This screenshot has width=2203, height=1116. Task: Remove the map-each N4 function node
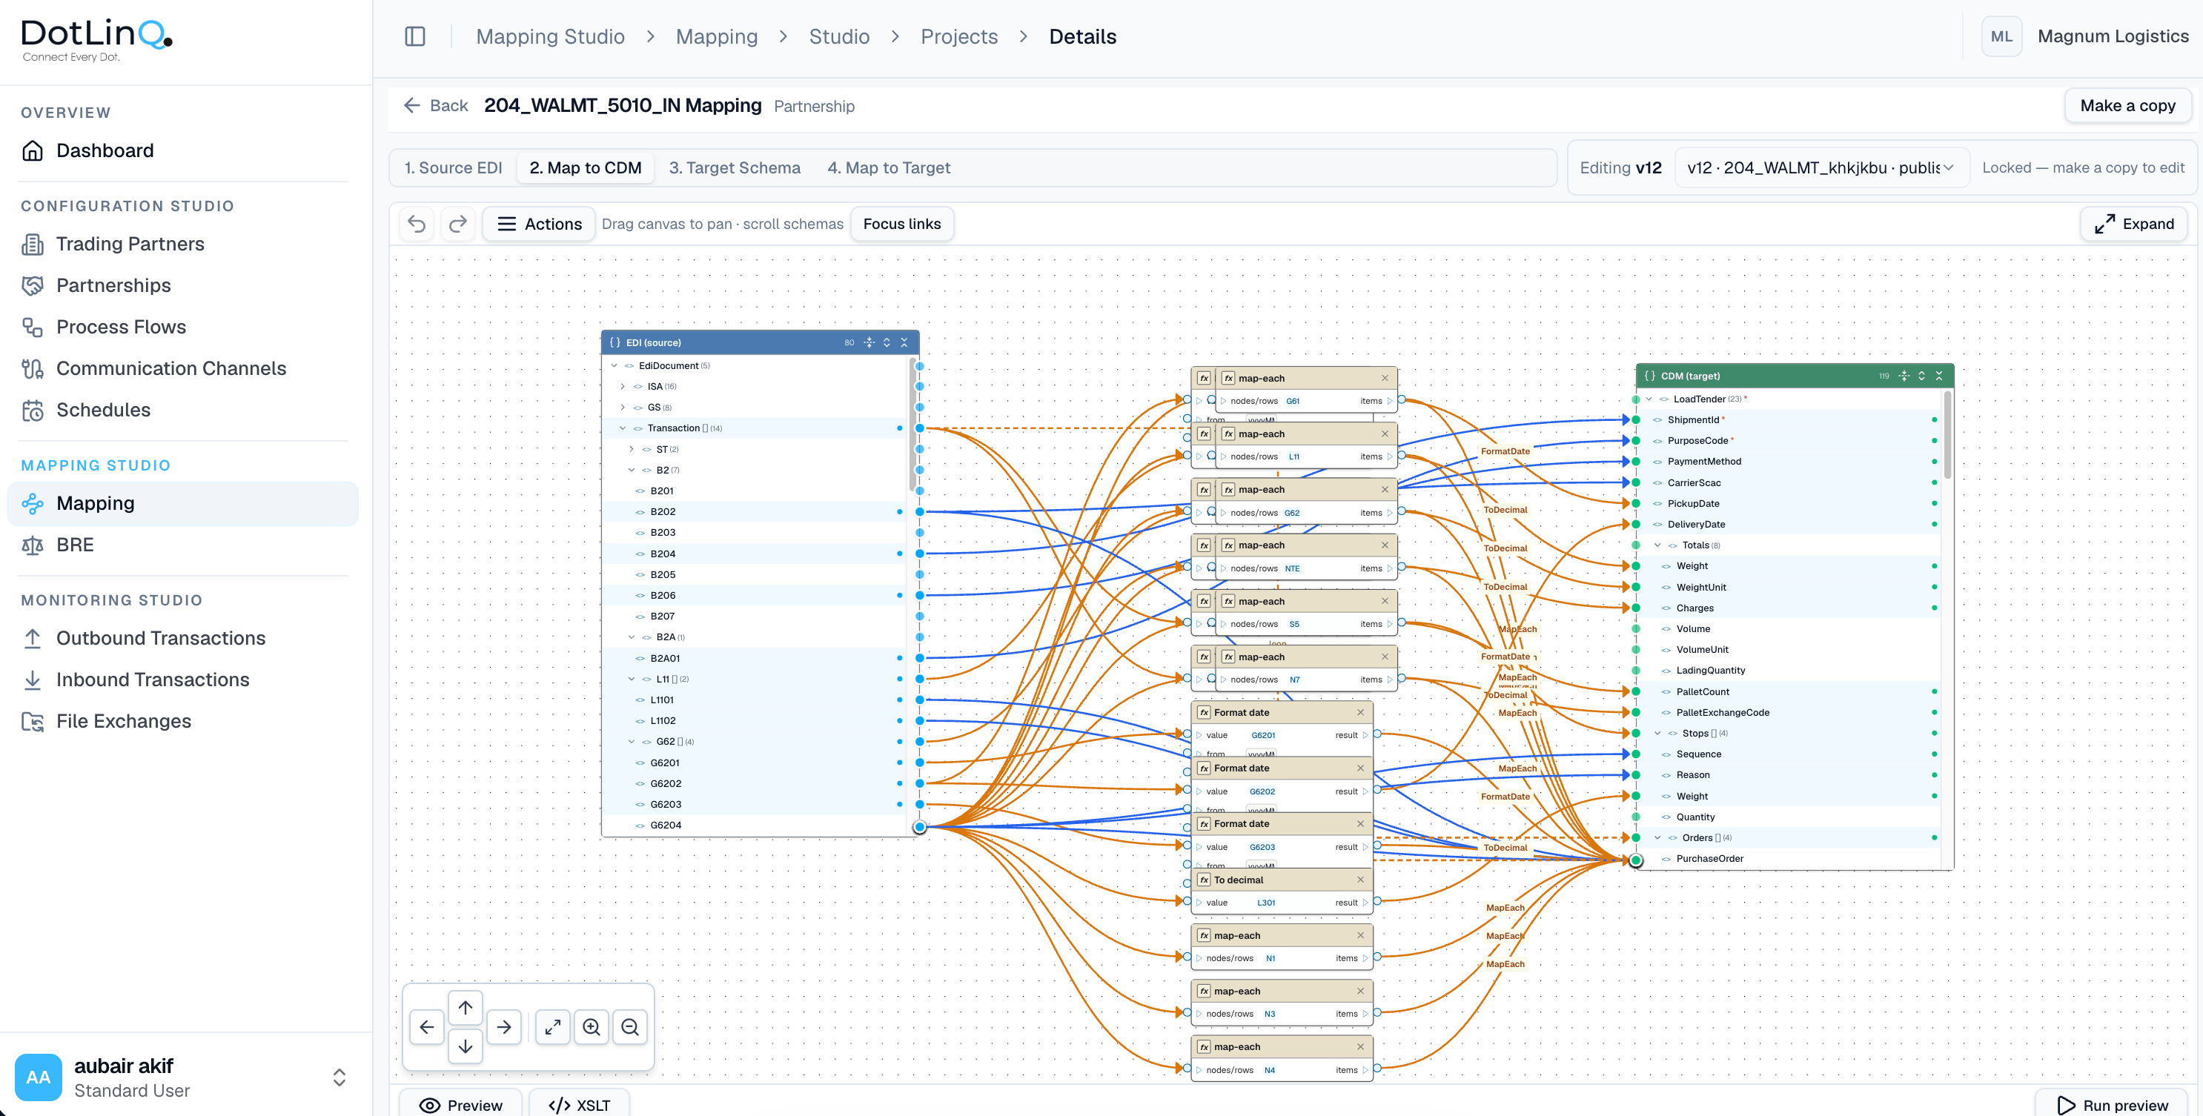1361,1047
